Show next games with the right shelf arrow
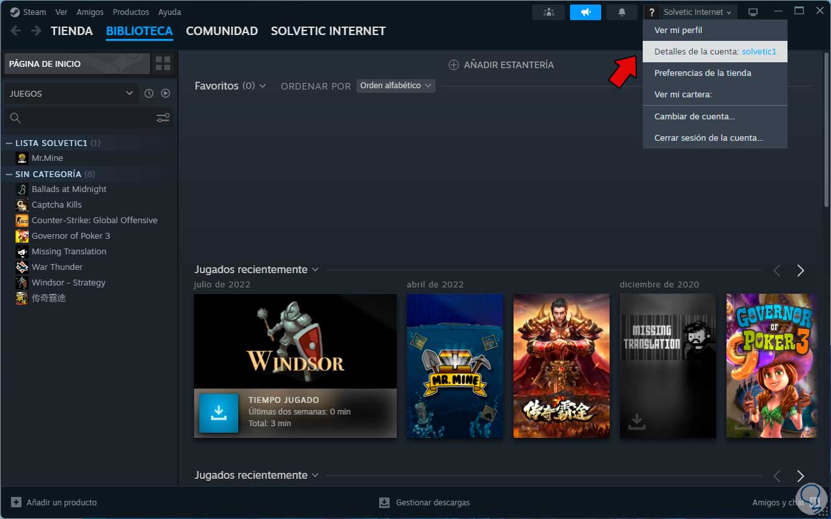The width and height of the screenshot is (831, 519). pos(800,271)
